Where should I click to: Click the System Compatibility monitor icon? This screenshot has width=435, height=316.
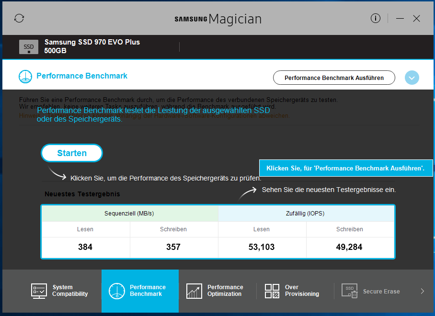click(x=39, y=291)
